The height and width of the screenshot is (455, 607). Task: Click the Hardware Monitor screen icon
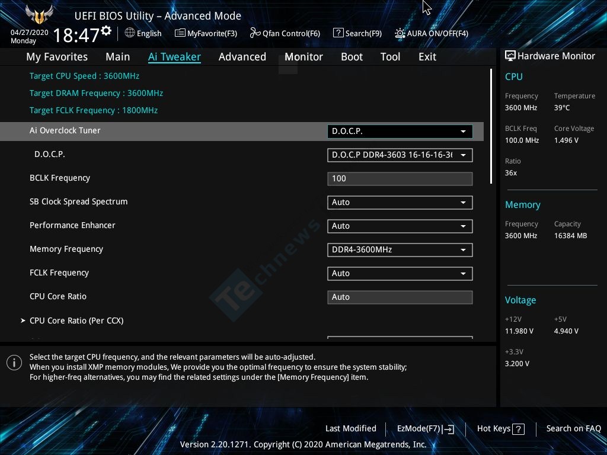[510, 56]
